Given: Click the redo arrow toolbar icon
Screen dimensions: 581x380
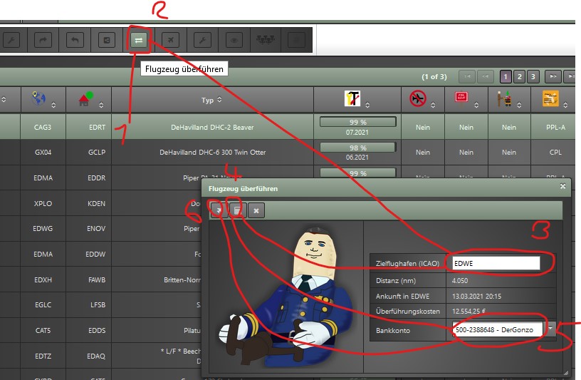Looking at the screenshot, I should pyautogui.click(x=43, y=40).
